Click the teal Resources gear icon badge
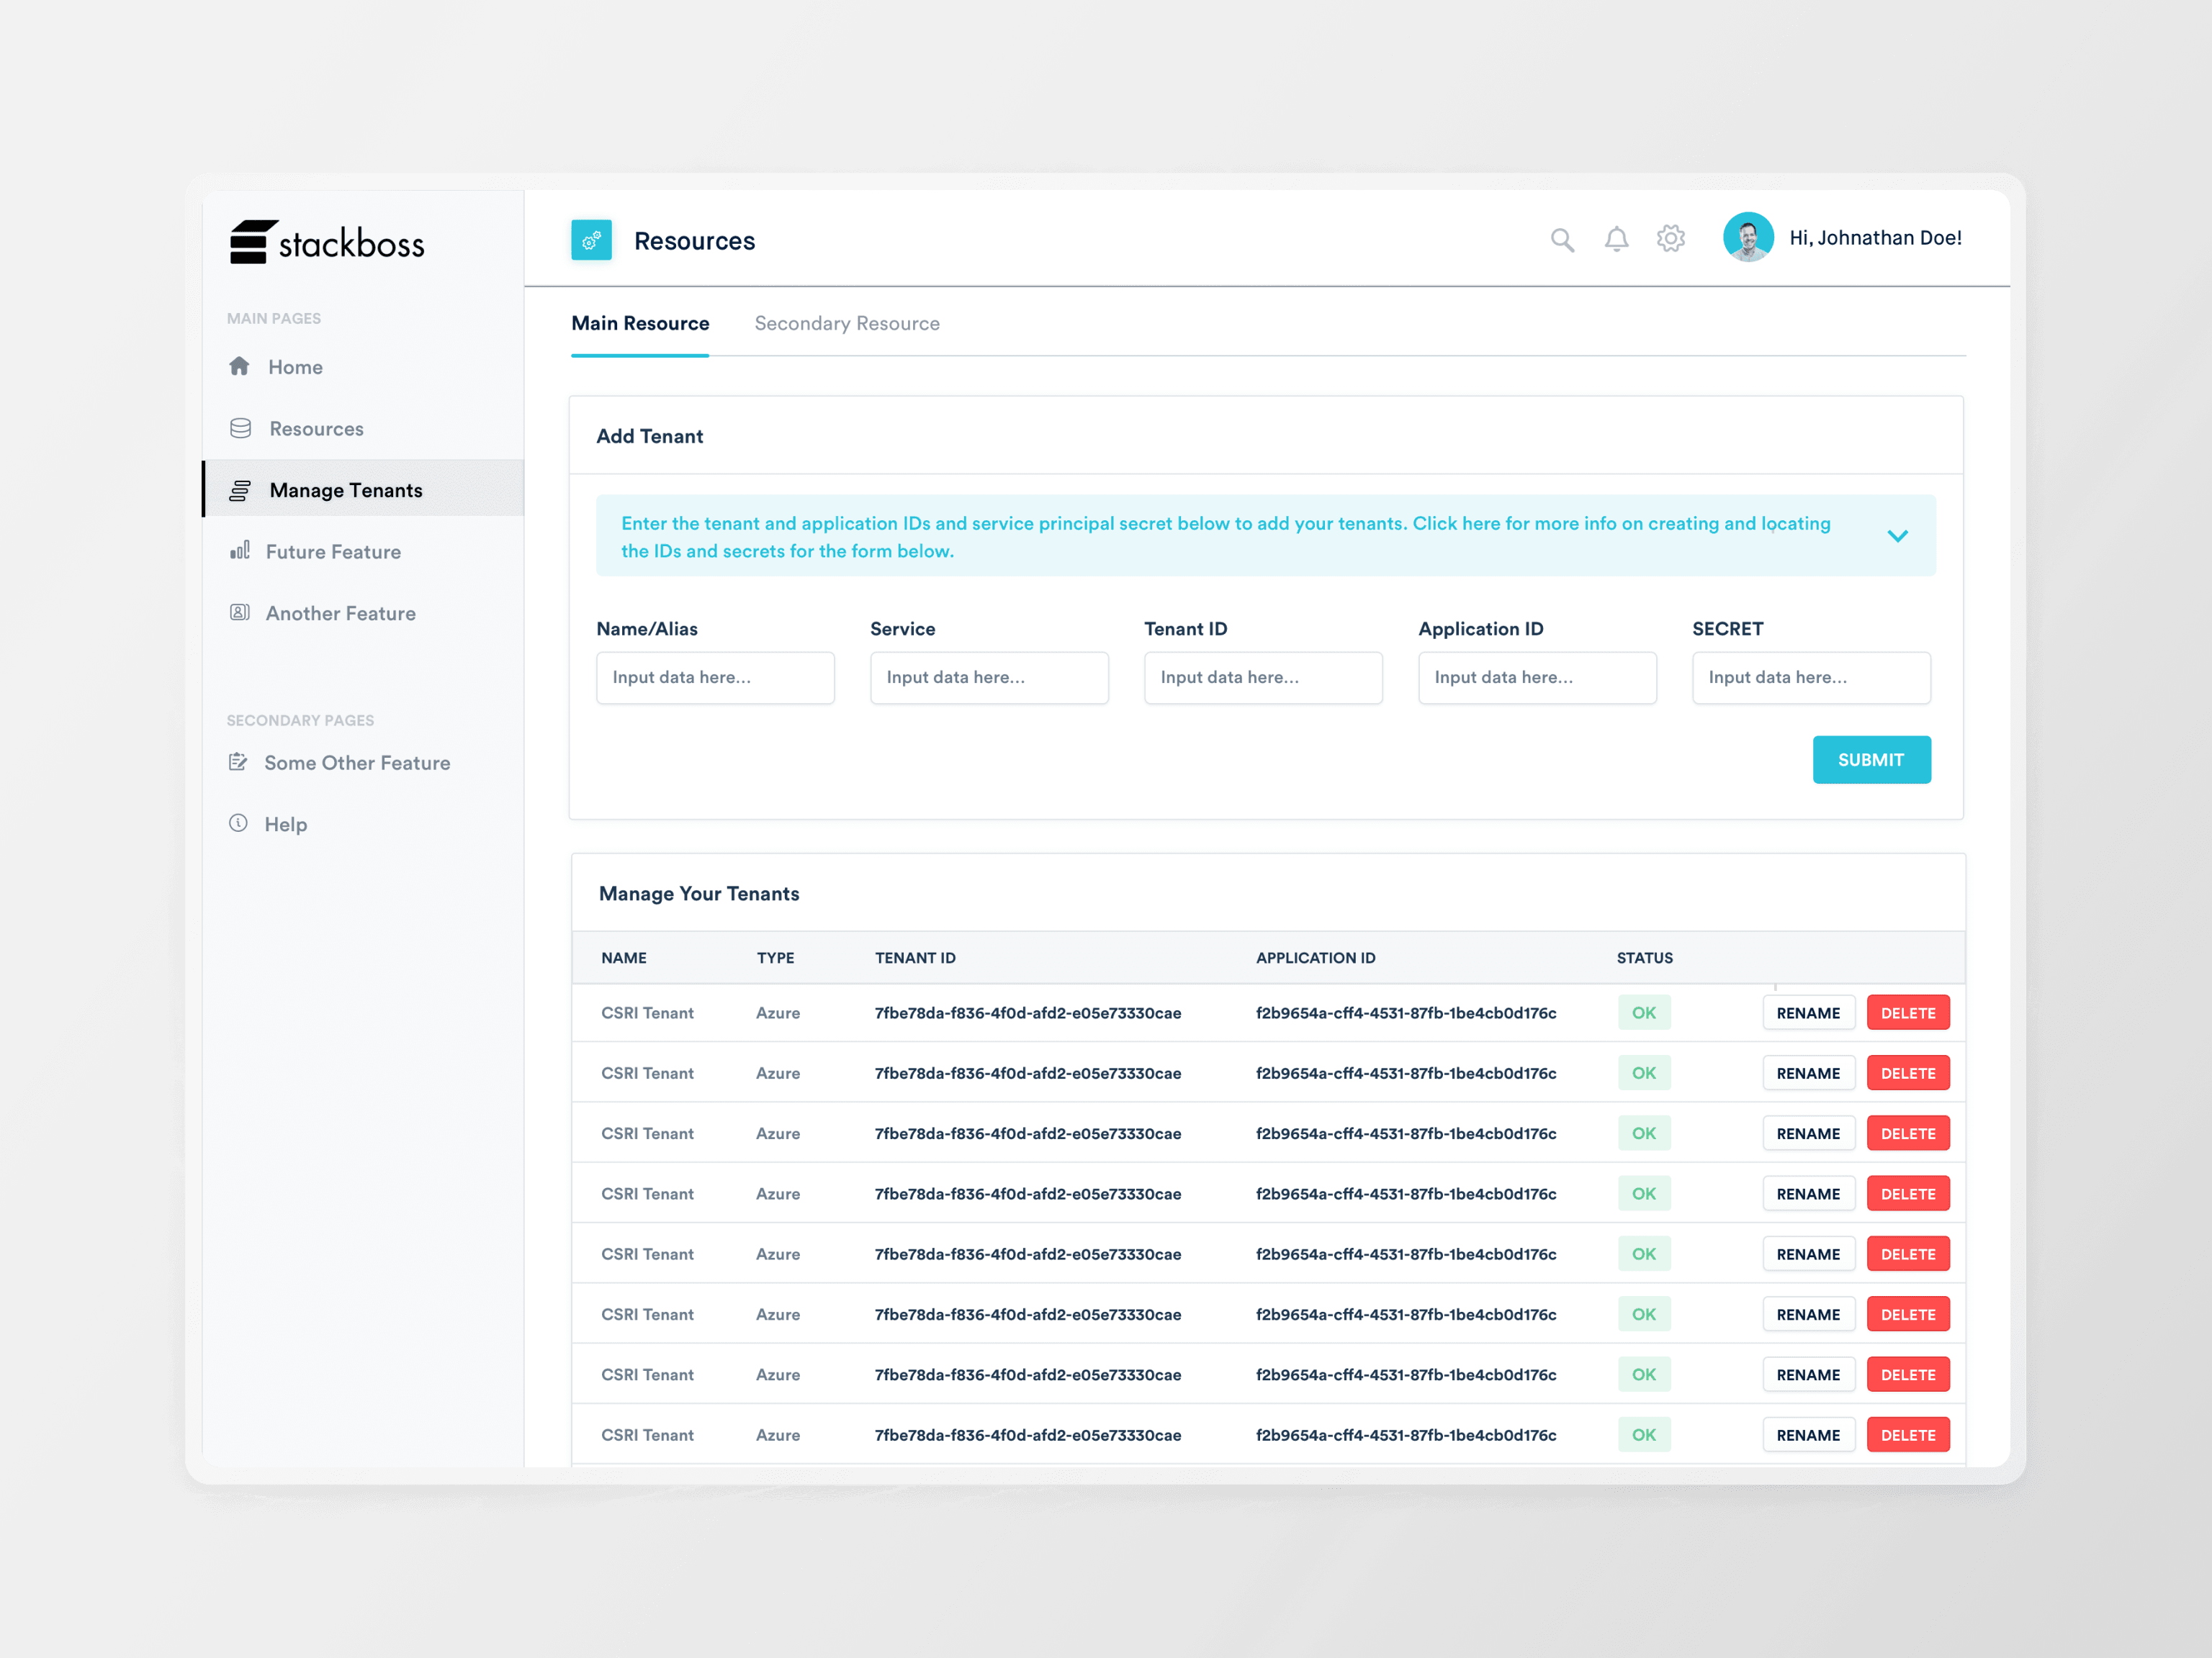The image size is (2212, 1658). (591, 240)
